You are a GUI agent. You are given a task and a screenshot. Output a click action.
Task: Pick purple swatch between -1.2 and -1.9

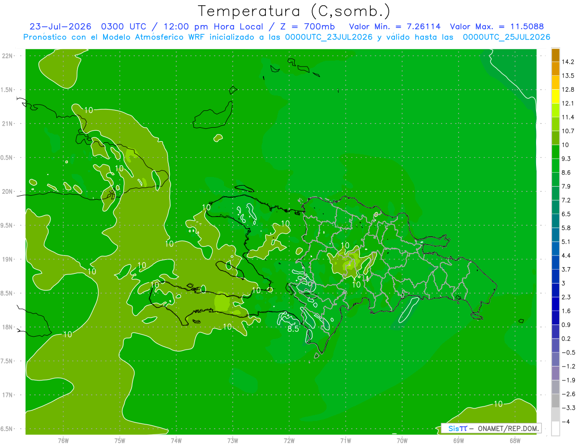[x=555, y=373]
